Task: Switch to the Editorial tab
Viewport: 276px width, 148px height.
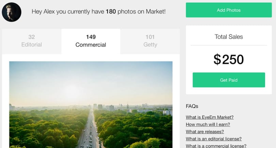Action: tap(31, 42)
